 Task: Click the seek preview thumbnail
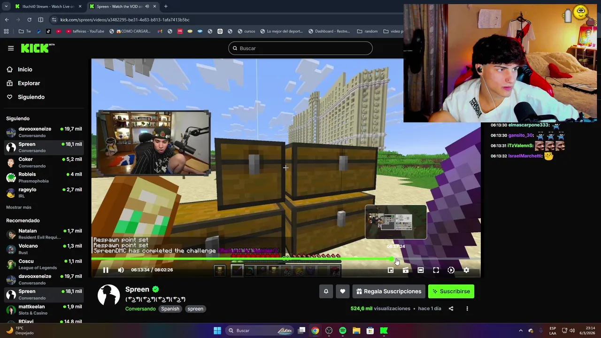[x=396, y=222]
